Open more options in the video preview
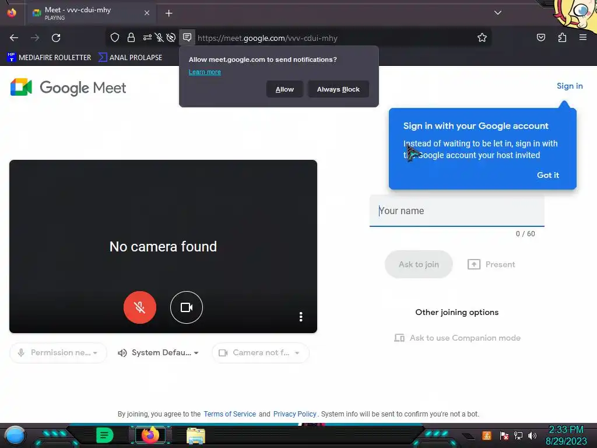 (x=301, y=317)
